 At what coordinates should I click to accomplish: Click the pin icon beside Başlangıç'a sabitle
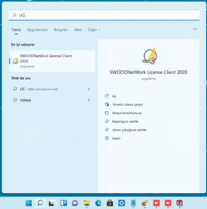(x=107, y=121)
